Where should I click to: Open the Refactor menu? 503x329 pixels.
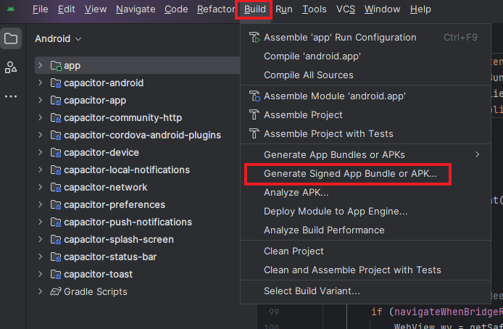tap(215, 9)
